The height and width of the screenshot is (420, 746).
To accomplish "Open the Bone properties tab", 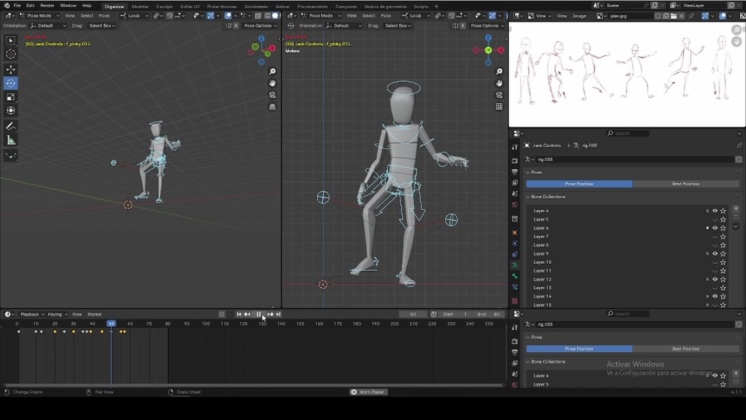I will 515,276.
